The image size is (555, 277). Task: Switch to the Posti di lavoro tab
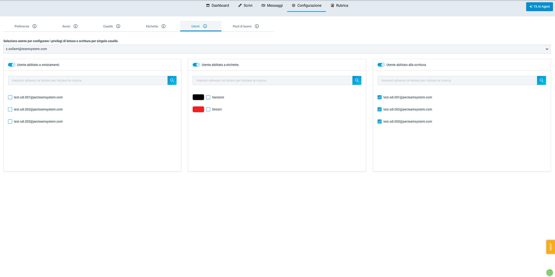click(x=242, y=26)
